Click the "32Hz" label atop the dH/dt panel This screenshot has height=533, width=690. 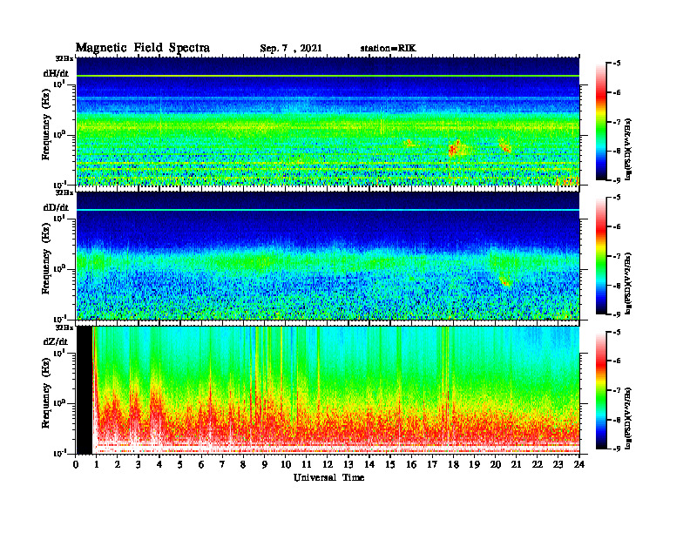[64, 58]
